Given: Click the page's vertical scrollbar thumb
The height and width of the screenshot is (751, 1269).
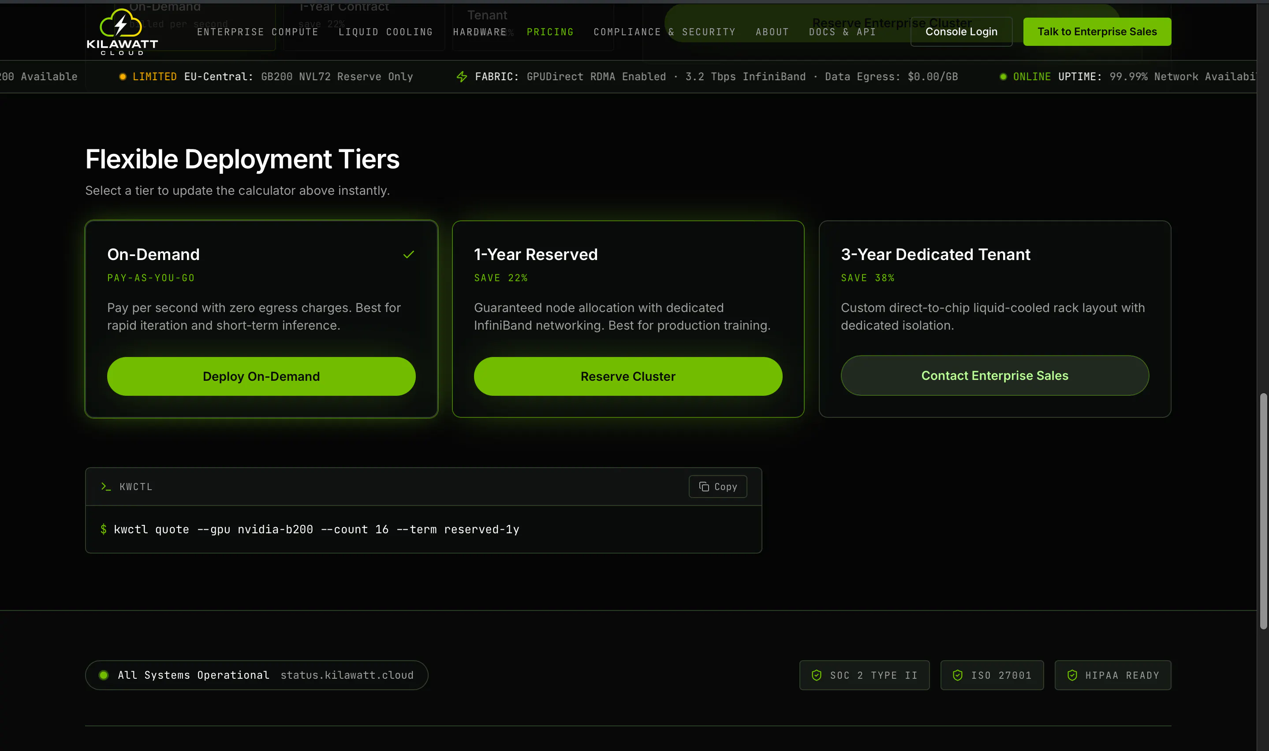Looking at the screenshot, I should tap(1263, 511).
